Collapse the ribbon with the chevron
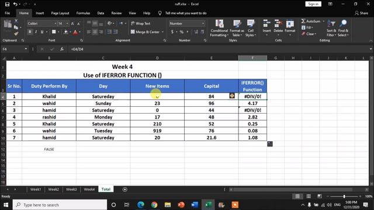 [370, 41]
